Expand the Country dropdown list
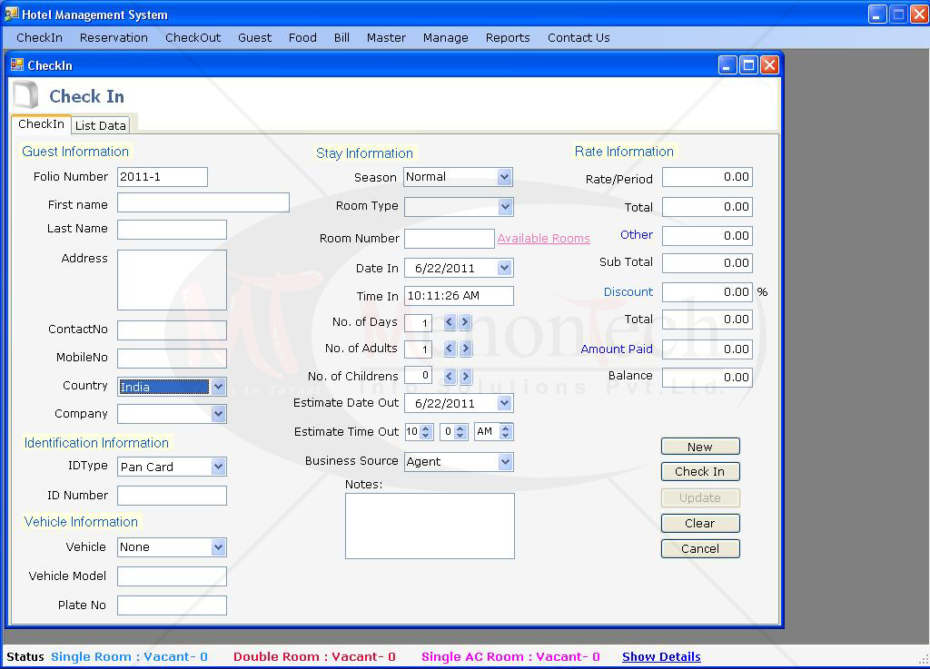The image size is (930, 669). [218, 387]
